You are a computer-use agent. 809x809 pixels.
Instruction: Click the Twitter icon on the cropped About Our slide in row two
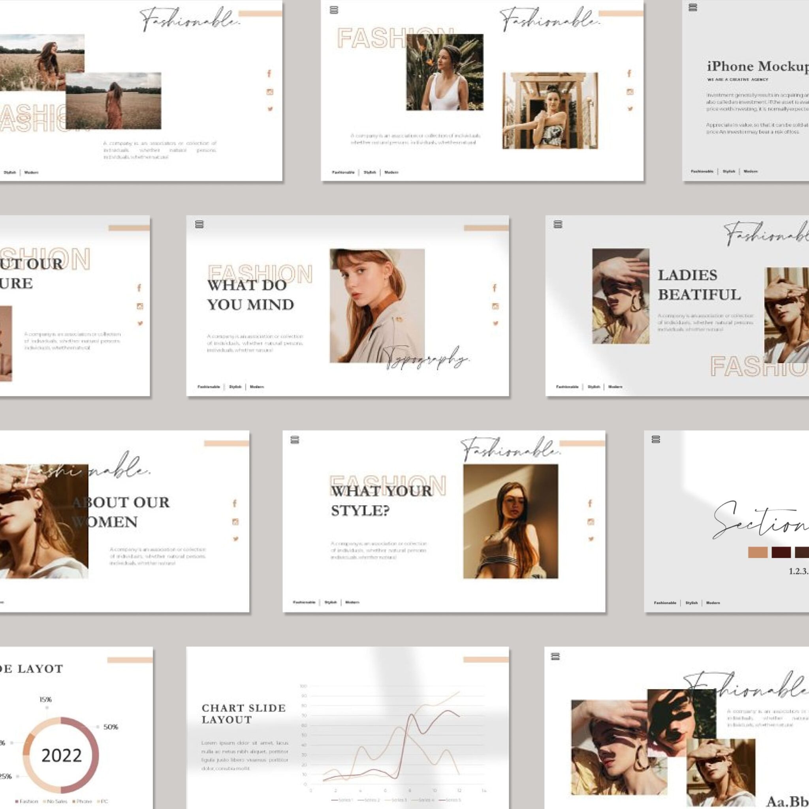[140, 323]
